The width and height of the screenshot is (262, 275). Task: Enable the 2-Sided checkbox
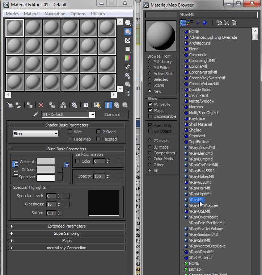(x=98, y=132)
